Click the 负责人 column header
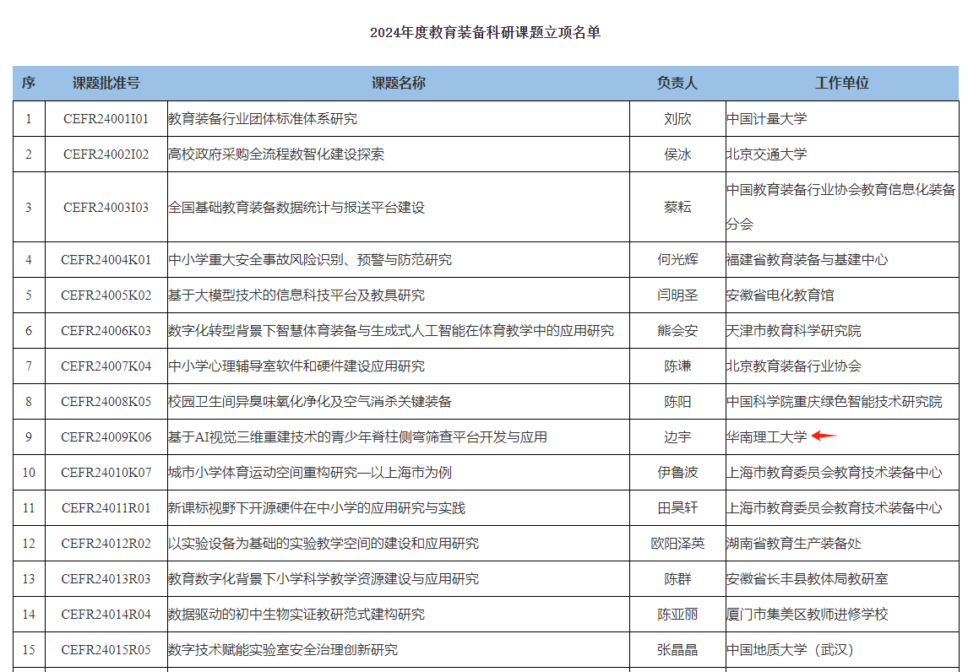Screen dimensions: 968x672 click(x=677, y=83)
